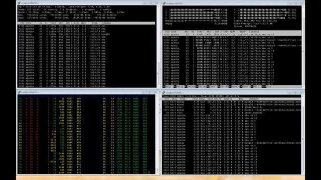This screenshot has width=321, height=180.
Task: Open PuTTY system menu icon of htop window
Action: pyautogui.click(x=164, y=3)
